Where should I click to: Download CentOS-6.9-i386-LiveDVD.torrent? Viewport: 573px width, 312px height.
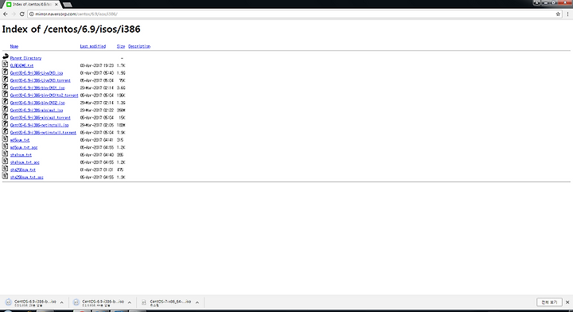pos(41,80)
